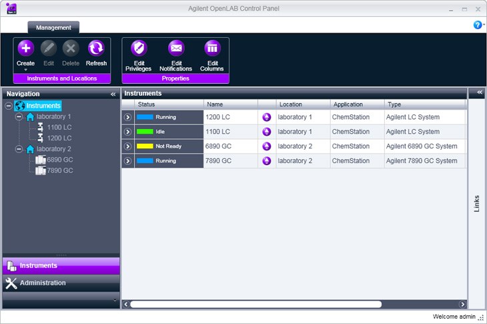Switch to the Administration navigation pane
The image size is (487, 324).
click(61, 283)
